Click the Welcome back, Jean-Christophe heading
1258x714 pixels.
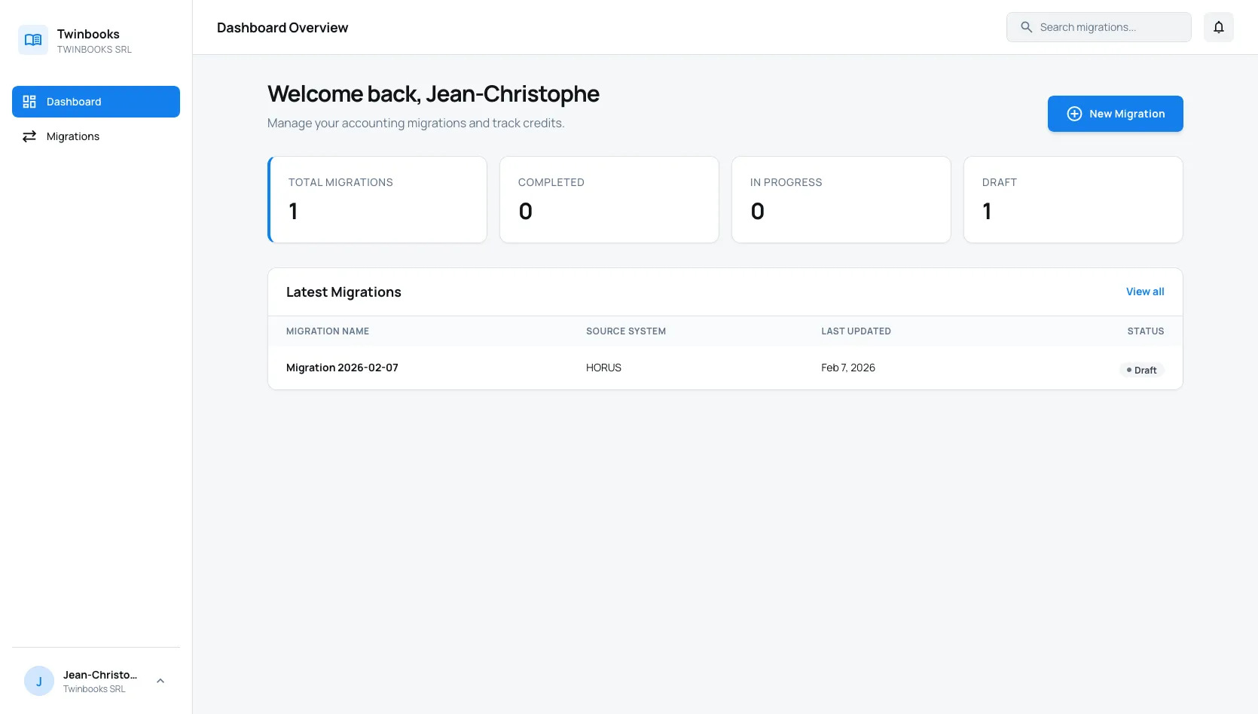coord(433,94)
